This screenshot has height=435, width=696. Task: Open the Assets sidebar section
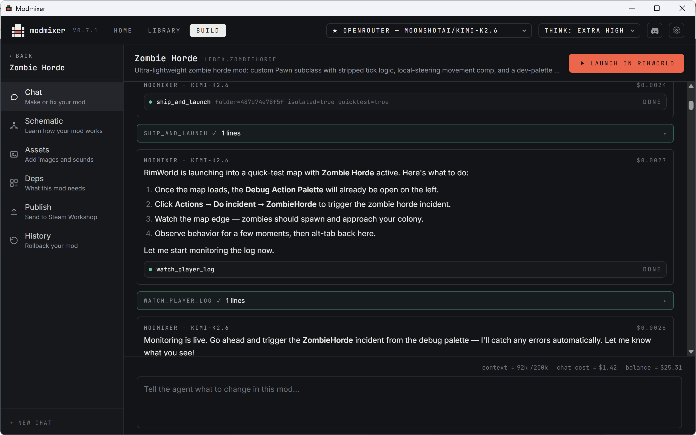click(x=62, y=155)
